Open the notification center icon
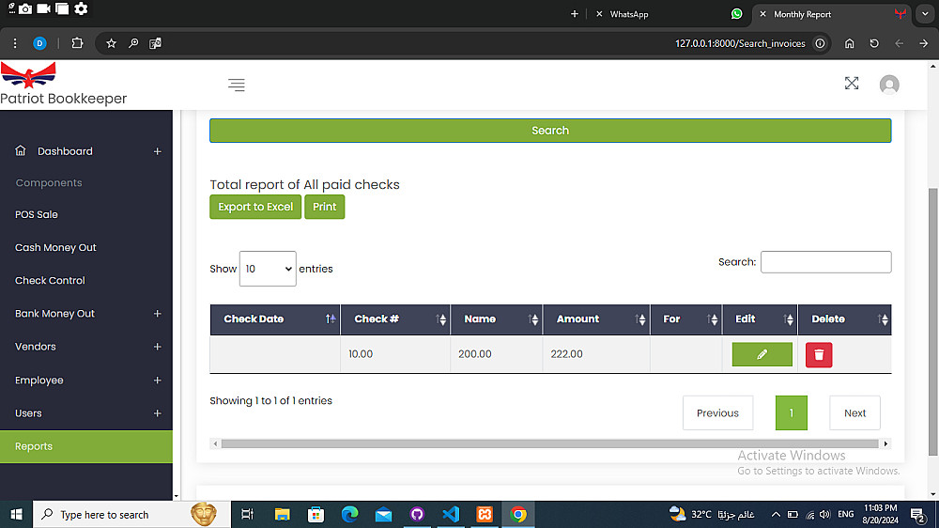Screen dimensions: 939x528 click(x=917, y=514)
